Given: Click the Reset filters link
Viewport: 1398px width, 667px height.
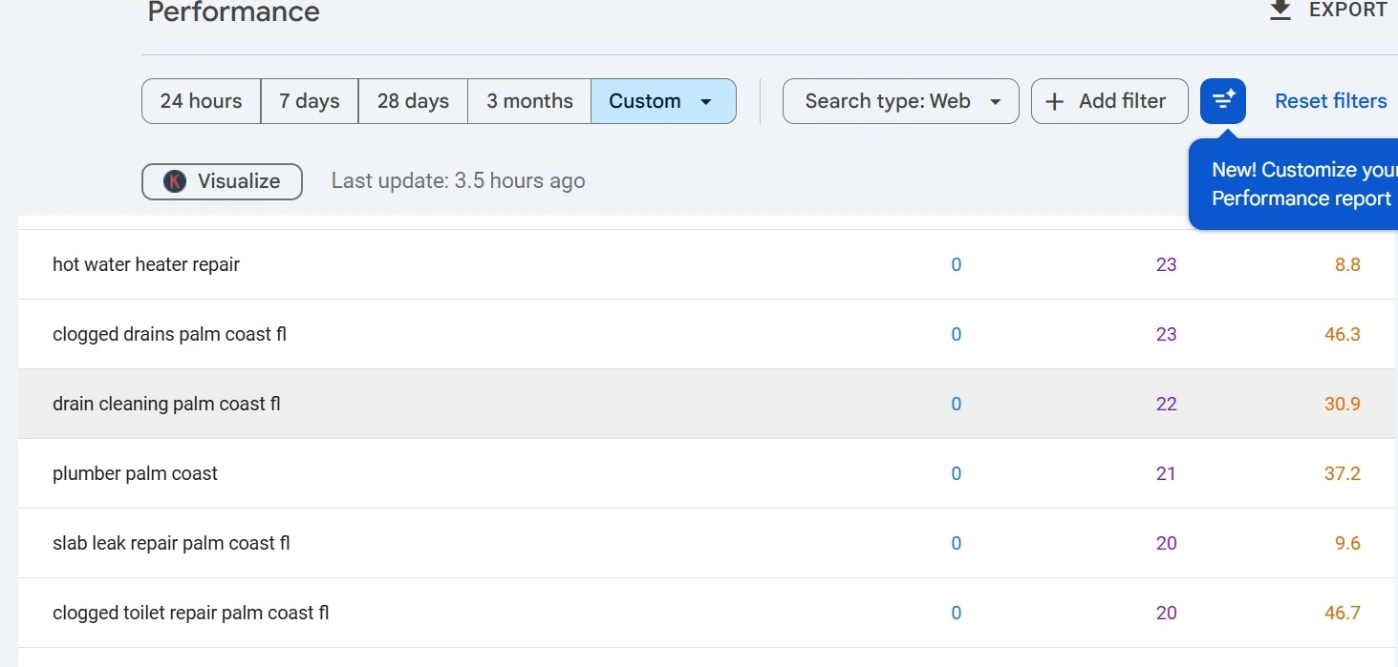Looking at the screenshot, I should point(1331,101).
